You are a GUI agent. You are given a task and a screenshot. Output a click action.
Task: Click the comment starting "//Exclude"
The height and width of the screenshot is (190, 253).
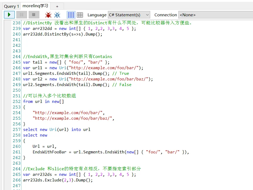82,169
